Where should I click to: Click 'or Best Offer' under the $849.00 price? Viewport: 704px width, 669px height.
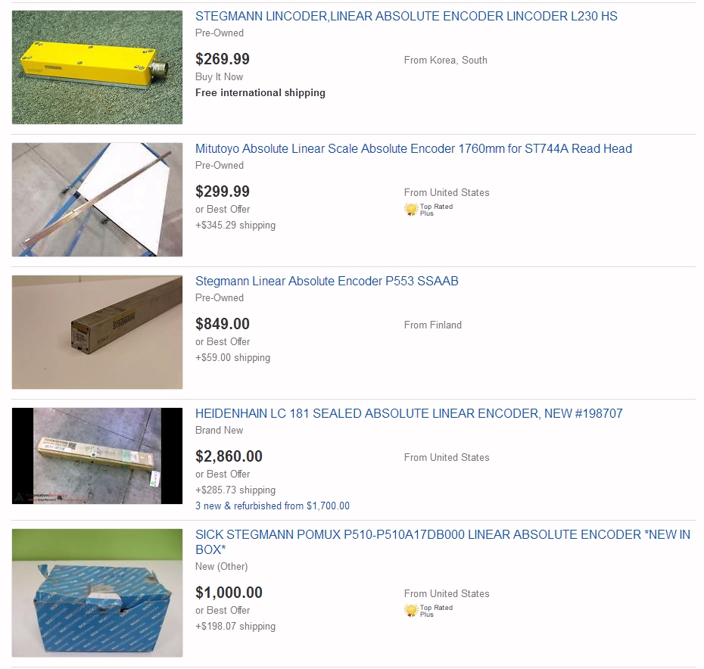[223, 341]
